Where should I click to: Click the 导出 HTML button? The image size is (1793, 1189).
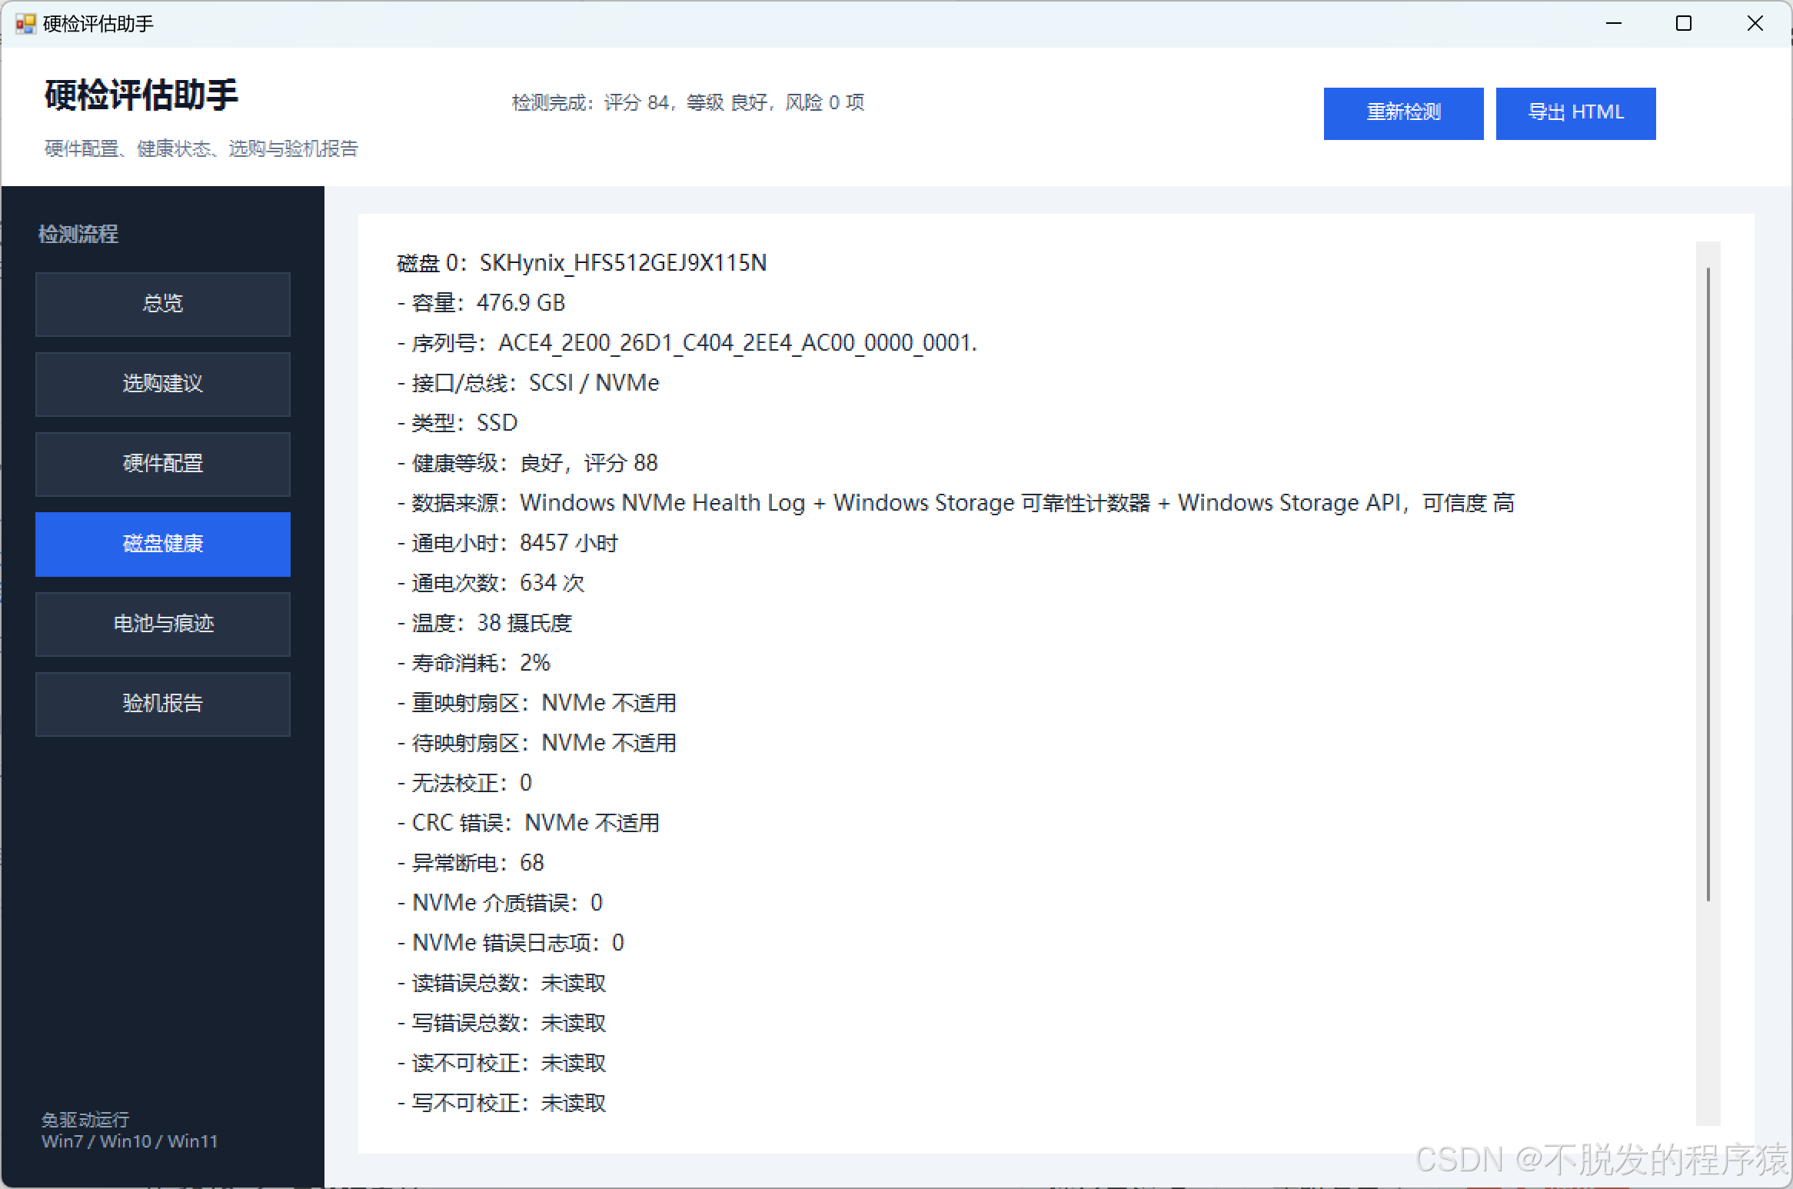point(1575,113)
